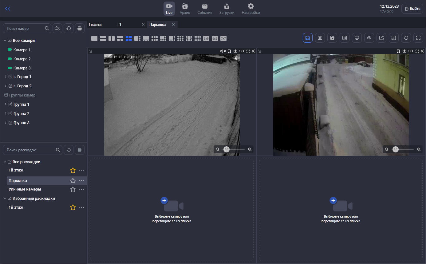Unfavorite 1й этаж in Избранные раскладки
This screenshot has height=264, width=426.
[73, 207]
